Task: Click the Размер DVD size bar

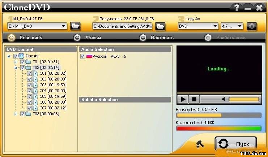Action: point(218,115)
